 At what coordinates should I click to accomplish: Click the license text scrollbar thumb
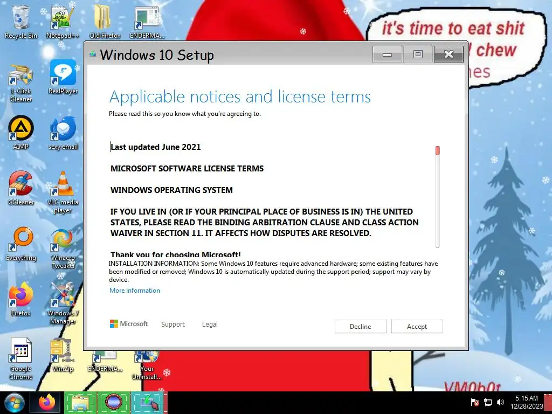[437, 151]
